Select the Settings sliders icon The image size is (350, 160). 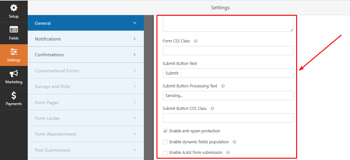[14, 52]
